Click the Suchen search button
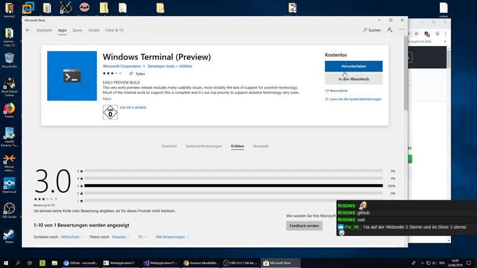 (372, 30)
